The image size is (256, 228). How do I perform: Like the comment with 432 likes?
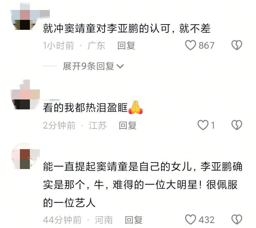[x=190, y=219]
